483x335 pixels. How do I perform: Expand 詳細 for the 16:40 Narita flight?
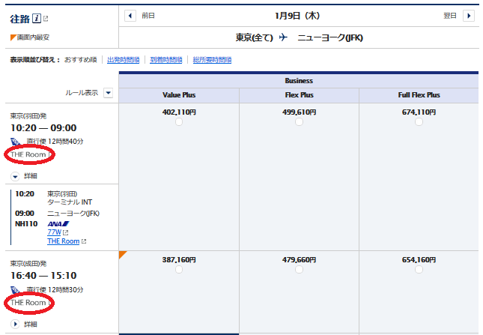[x=16, y=324]
